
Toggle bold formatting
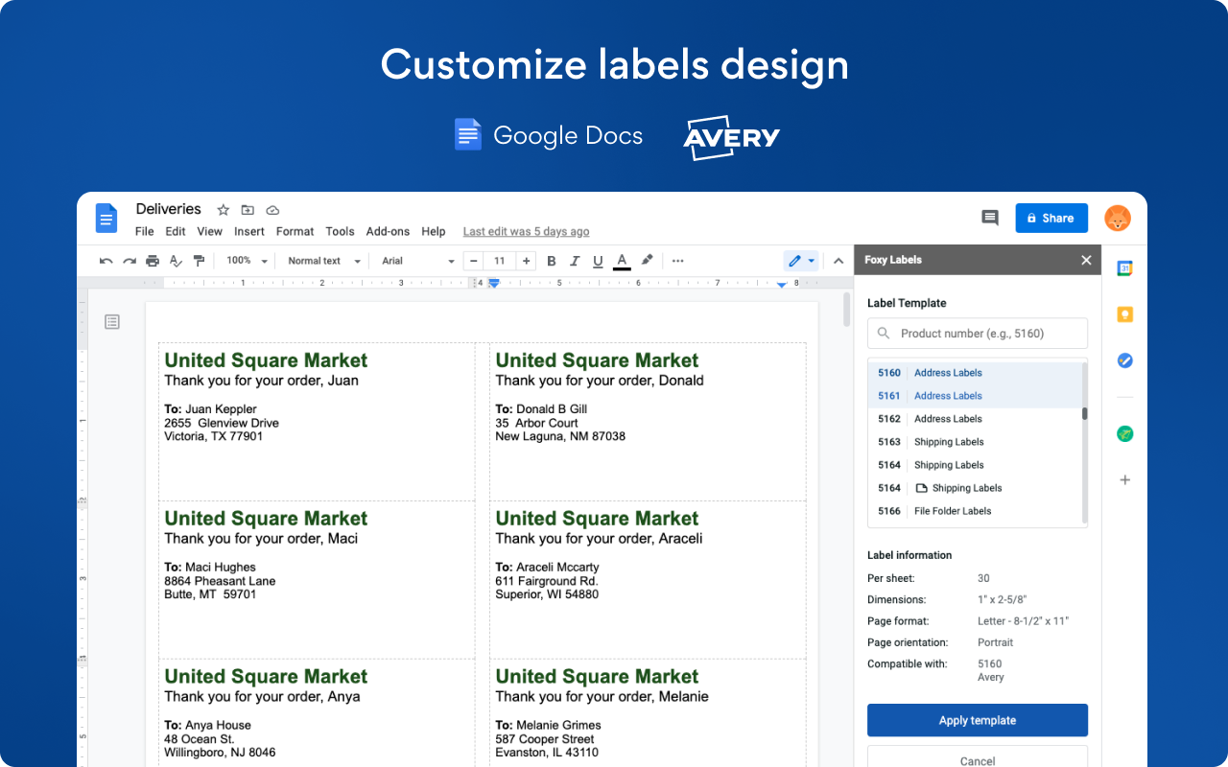point(552,261)
